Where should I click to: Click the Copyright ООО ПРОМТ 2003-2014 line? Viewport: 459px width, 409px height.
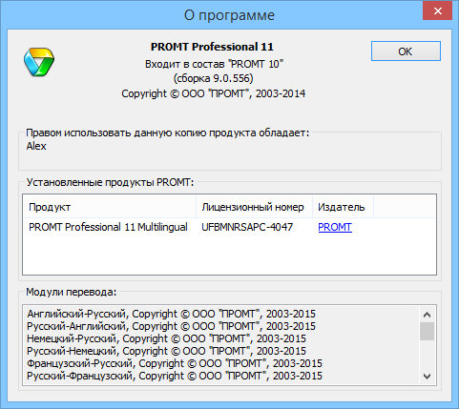214,93
